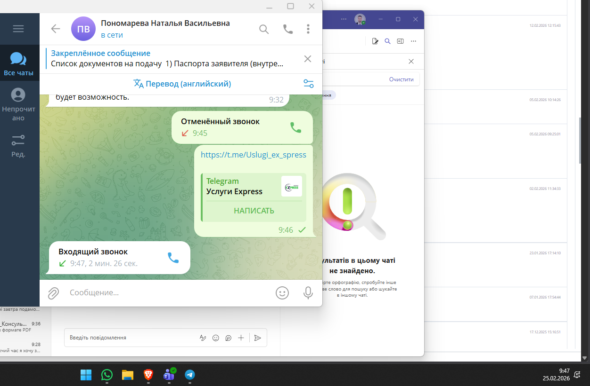Viewport: 590px width, 386px height.
Task: Open the Ред. folder editor
Action: pos(18,145)
